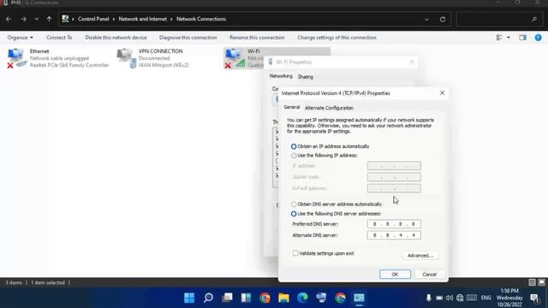Select Obtain an IP address automatically
Viewport: 548px width, 308px height.
pyautogui.click(x=294, y=146)
